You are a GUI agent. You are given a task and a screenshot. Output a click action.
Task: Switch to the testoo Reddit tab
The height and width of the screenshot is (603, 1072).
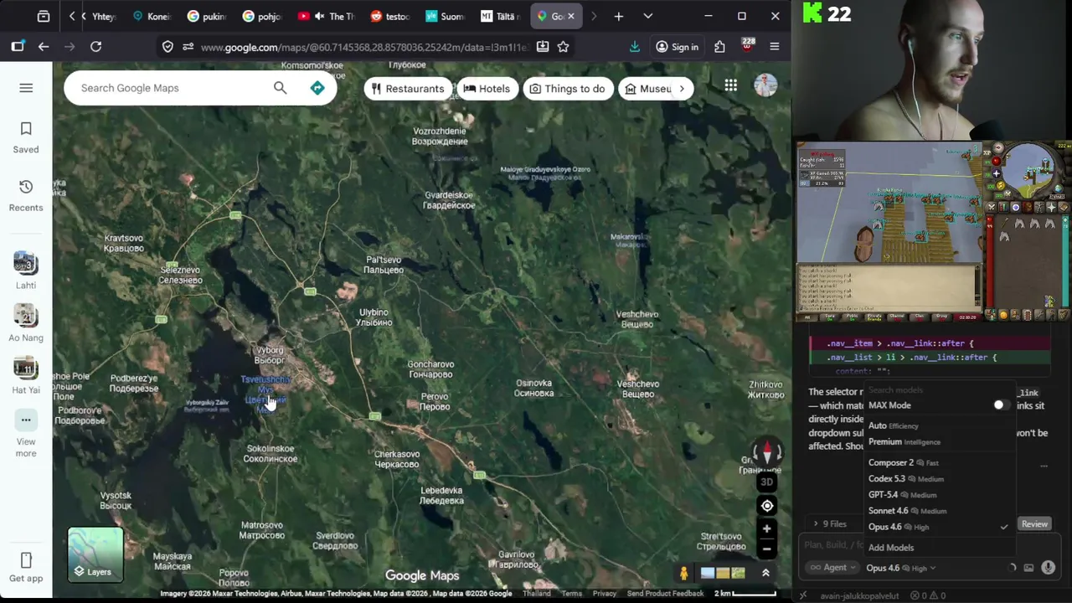[x=389, y=16]
